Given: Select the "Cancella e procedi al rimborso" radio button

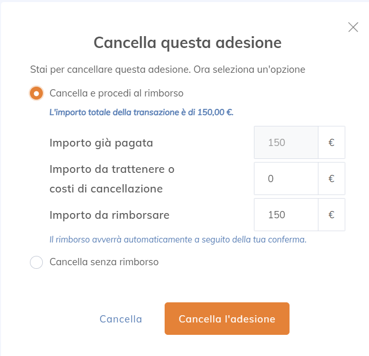Looking at the screenshot, I should pyautogui.click(x=36, y=93).
